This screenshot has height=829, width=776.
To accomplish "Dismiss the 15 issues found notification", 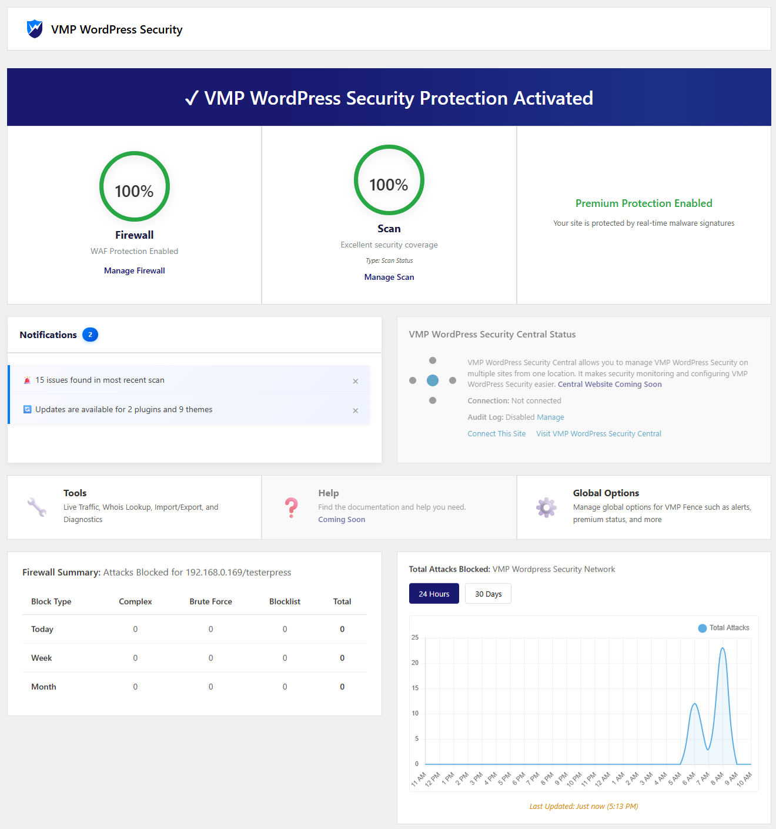I will (x=355, y=382).
